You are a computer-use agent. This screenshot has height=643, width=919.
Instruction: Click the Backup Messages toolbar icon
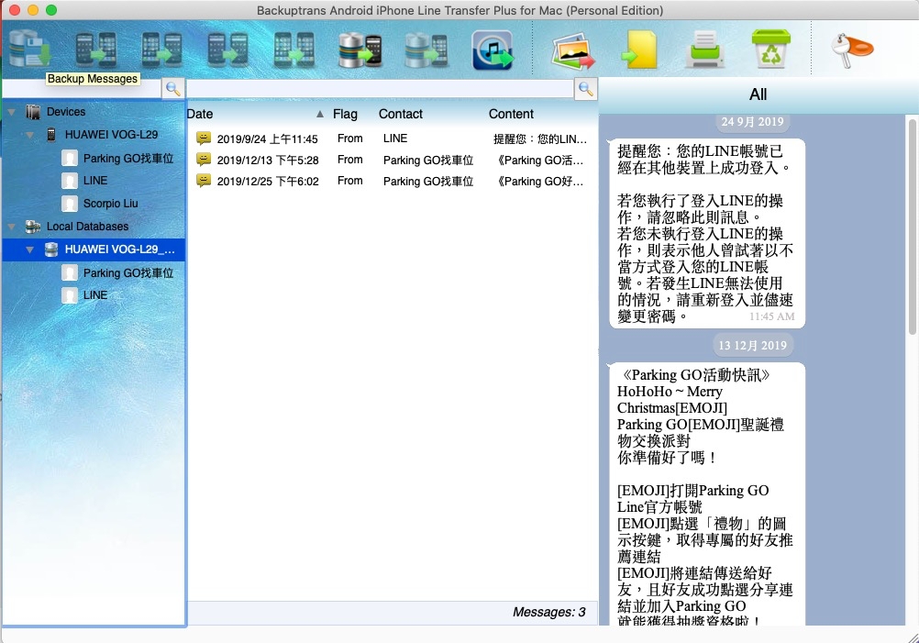[x=30, y=50]
